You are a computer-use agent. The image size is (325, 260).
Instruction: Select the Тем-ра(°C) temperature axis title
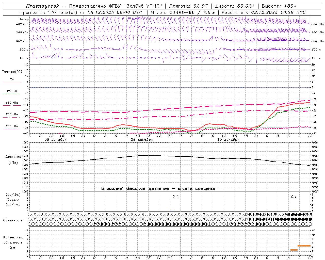click(x=12, y=72)
